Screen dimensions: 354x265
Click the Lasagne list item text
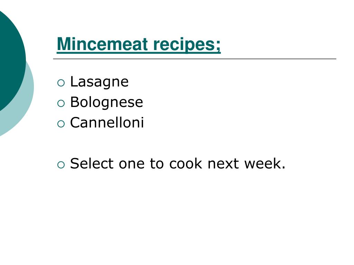tap(99, 82)
